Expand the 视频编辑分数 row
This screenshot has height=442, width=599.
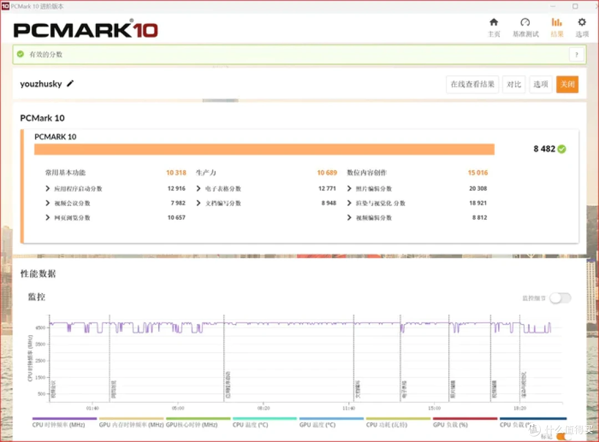[349, 217]
